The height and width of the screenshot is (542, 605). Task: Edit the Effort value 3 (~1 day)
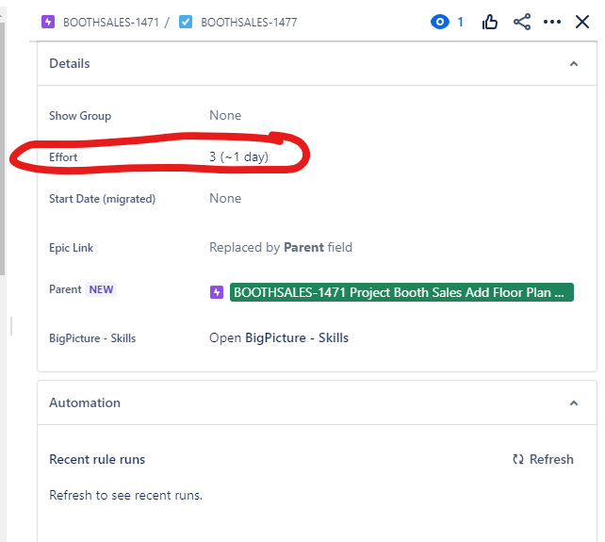coord(238,156)
